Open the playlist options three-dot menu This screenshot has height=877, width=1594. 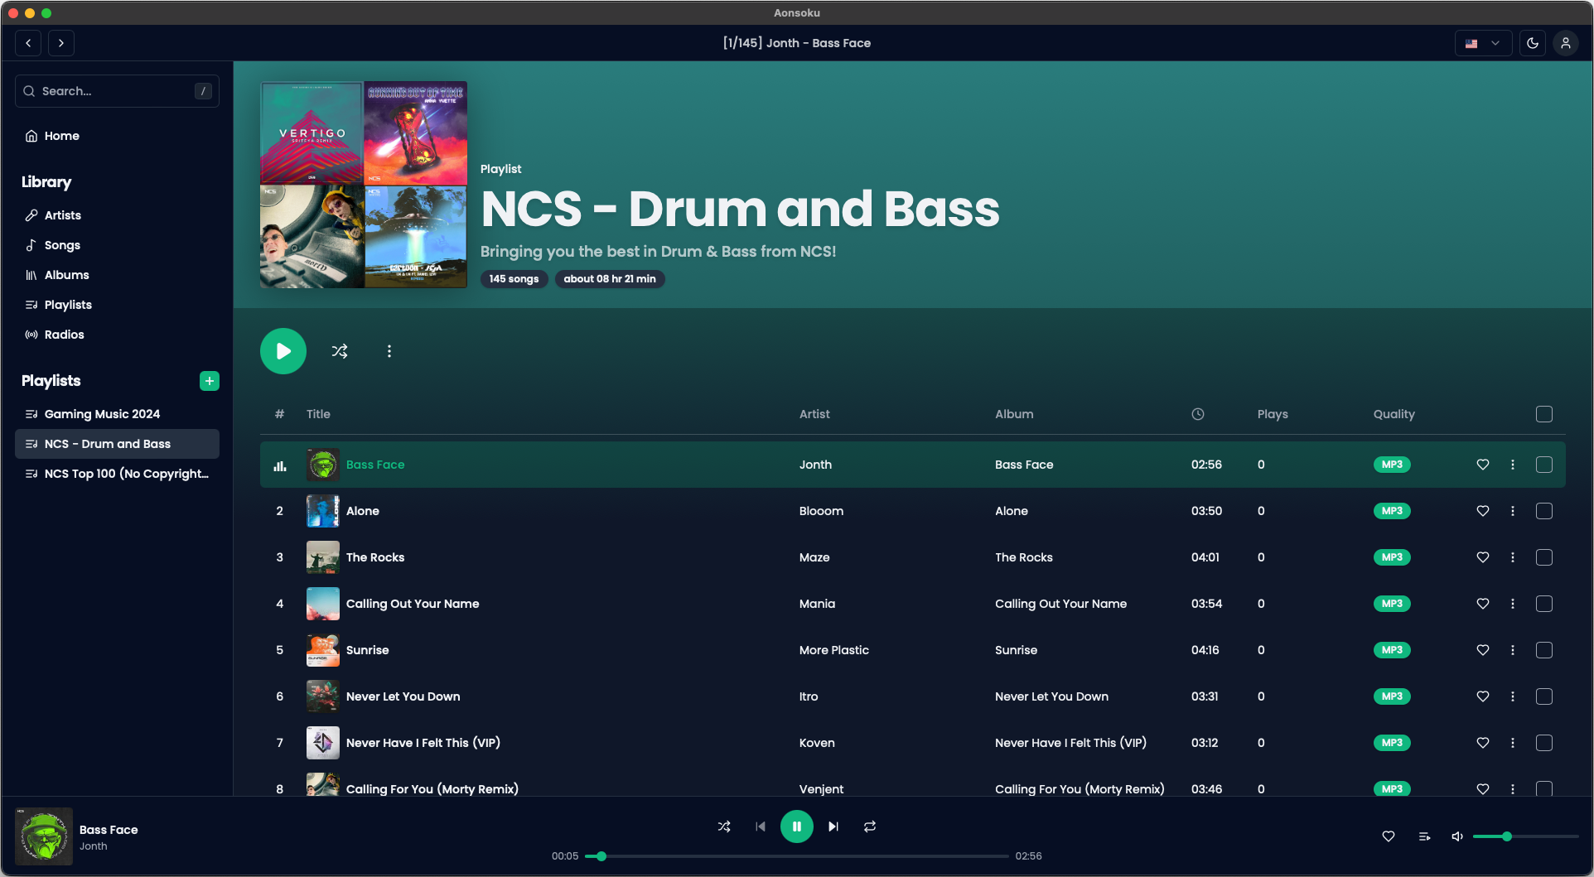point(389,350)
